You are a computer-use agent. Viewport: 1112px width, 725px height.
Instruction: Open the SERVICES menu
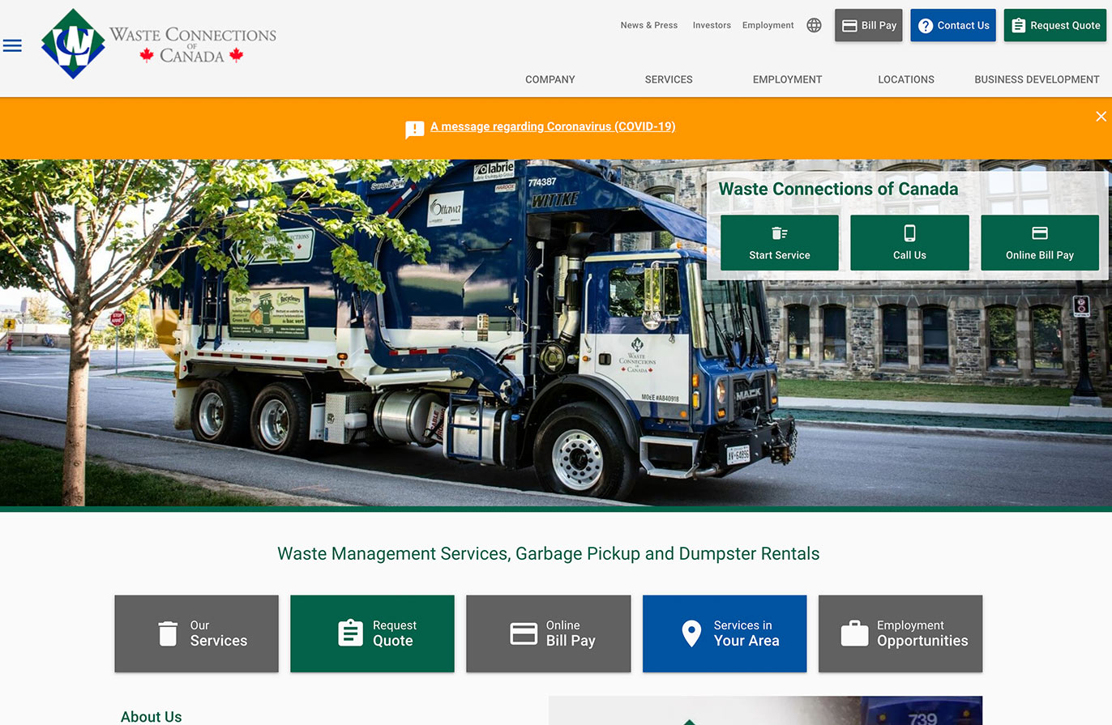click(669, 79)
